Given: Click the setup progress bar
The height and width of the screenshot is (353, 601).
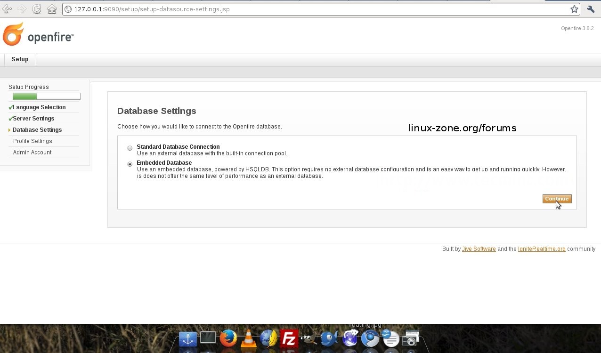Looking at the screenshot, I should (x=47, y=96).
